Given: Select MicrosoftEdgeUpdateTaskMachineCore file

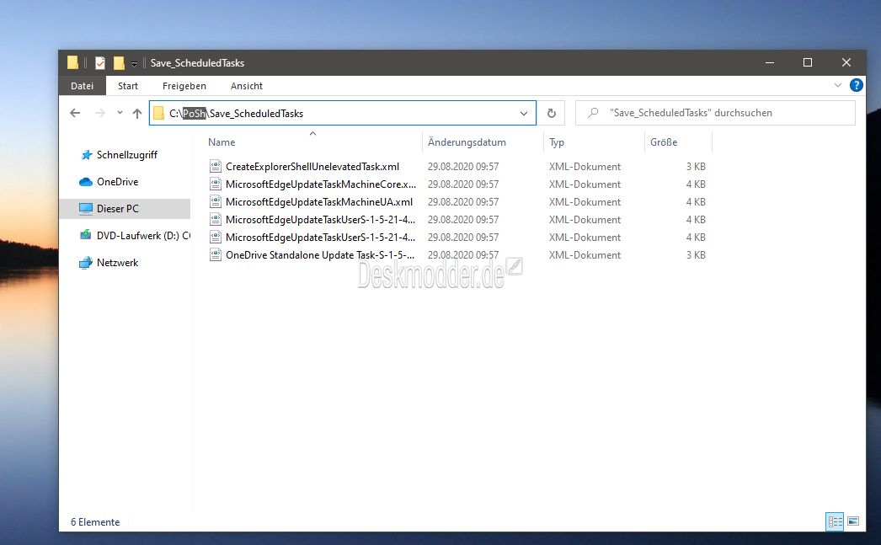Looking at the screenshot, I should (x=321, y=184).
